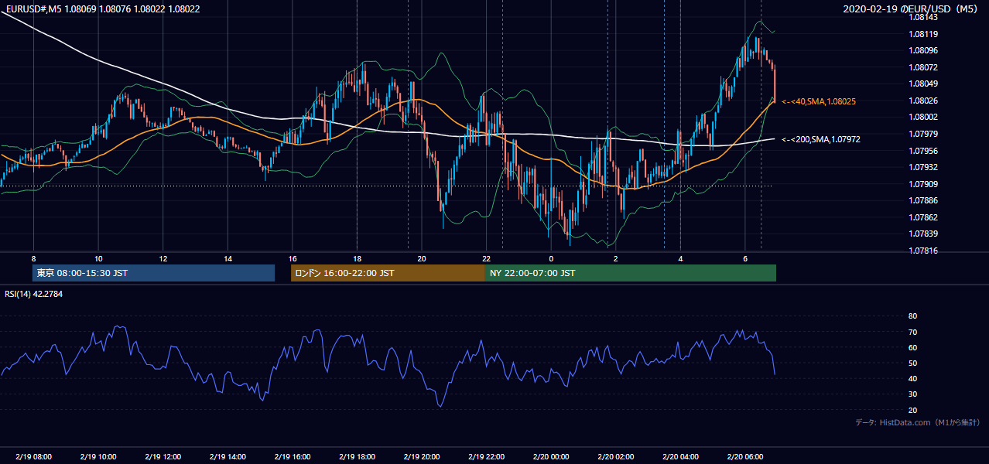
Task: Select RSI scale level 30
Action: click(x=912, y=394)
